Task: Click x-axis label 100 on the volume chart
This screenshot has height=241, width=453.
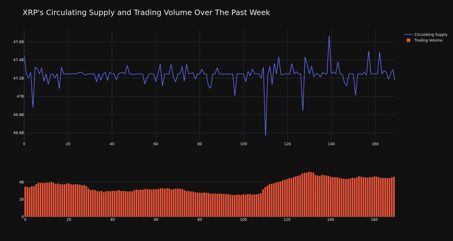Action: pos(243,220)
